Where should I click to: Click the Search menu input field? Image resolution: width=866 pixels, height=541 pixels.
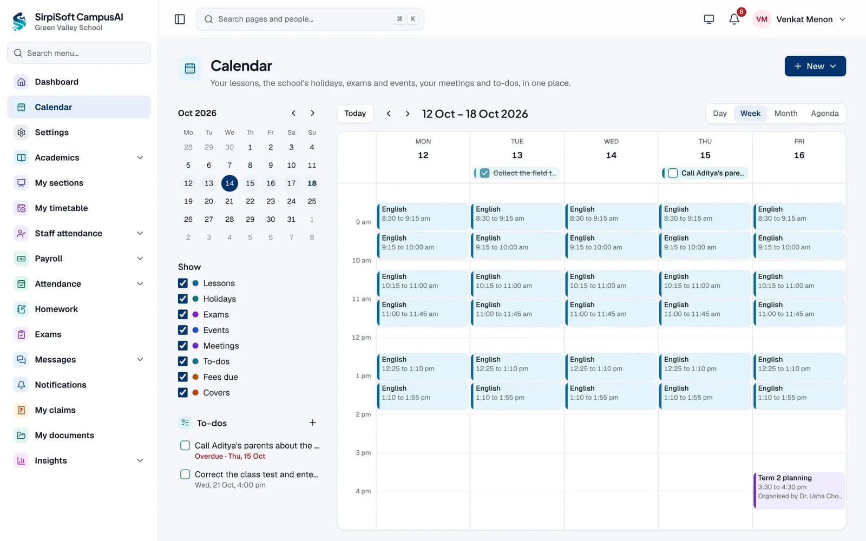click(79, 53)
